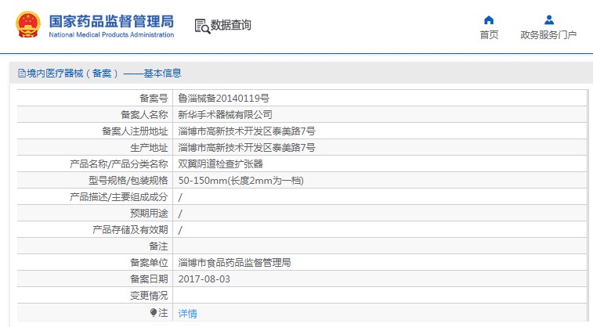Select value 鲁淄械备20140119号
The width and height of the screenshot is (593, 327).
click(223, 98)
